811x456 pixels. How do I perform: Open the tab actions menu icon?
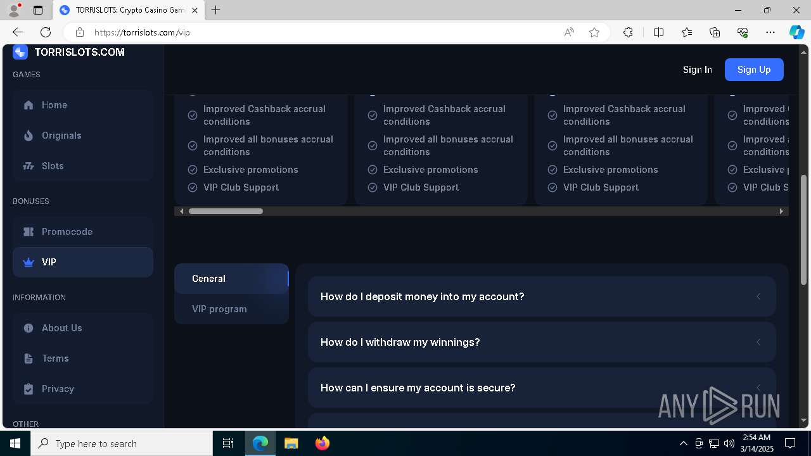pyautogui.click(x=38, y=10)
